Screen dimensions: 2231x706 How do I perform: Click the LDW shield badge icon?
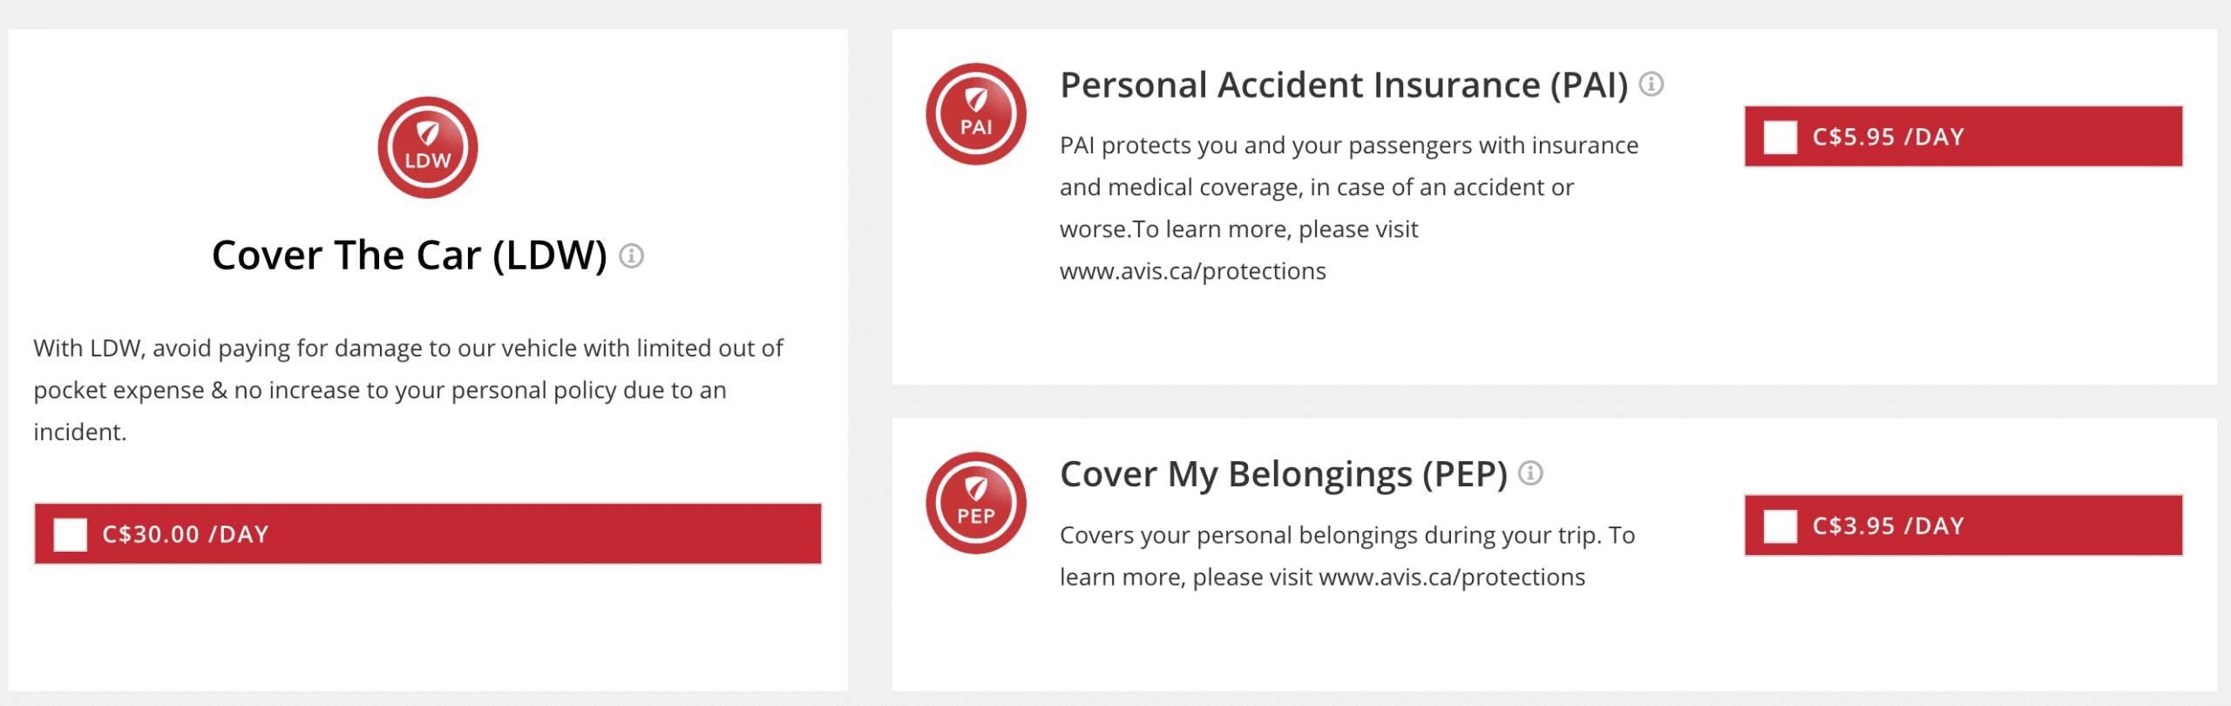point(427,146)
